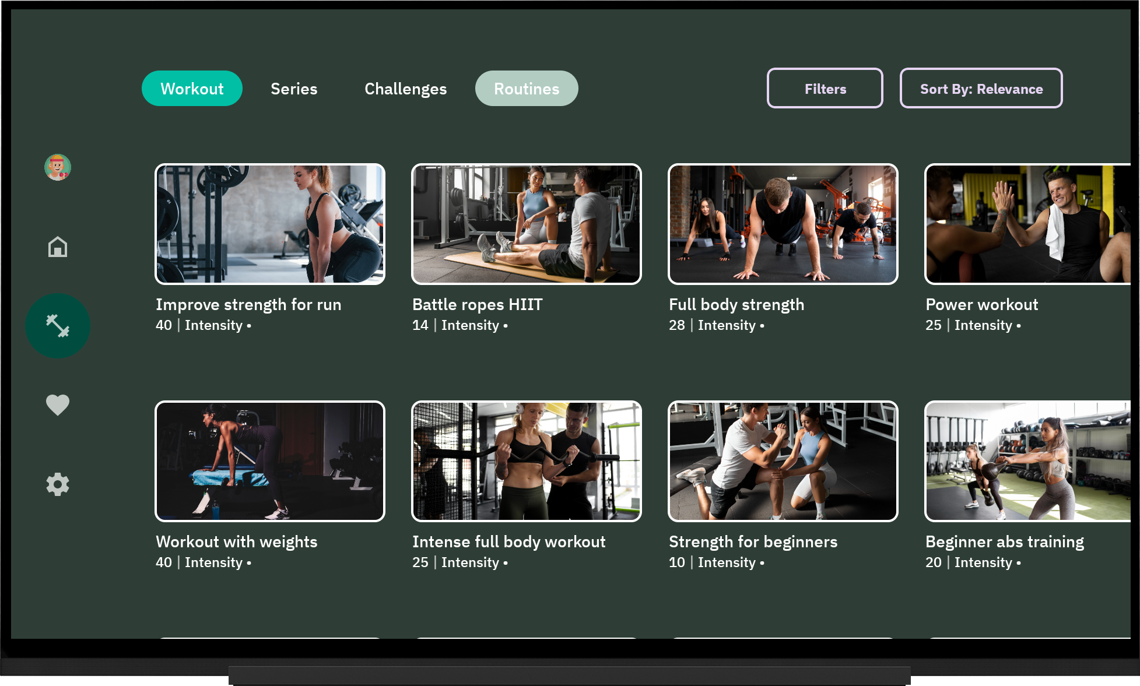The height and width of the screenshot is (686, 1140).
Task: Open Improve strength for run thumbnail
Action: click(270, 224)
